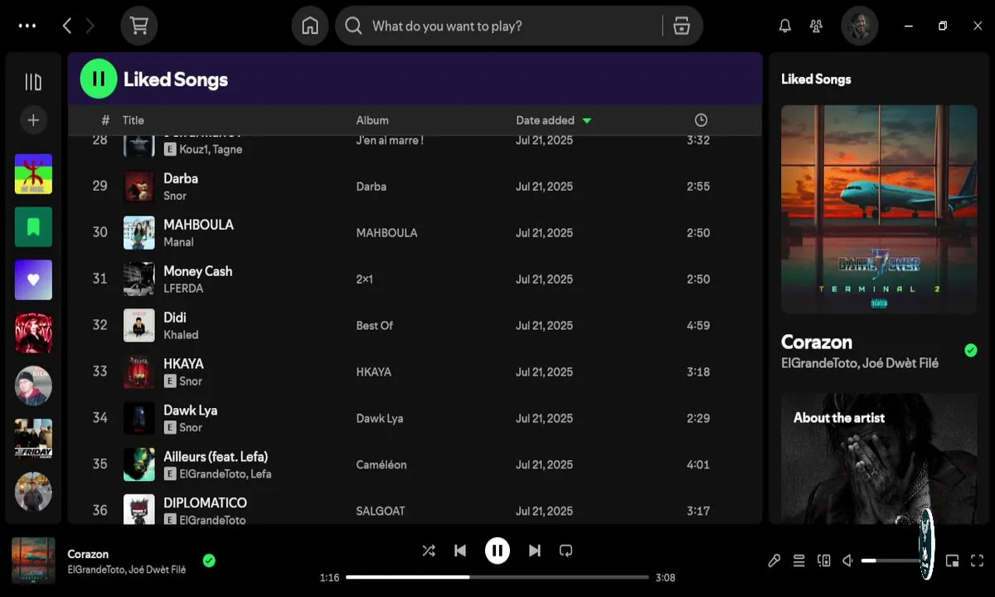This screenshot has width=995, height=597.
Task: Open Friend Activity icon
Action: [817, 26]
